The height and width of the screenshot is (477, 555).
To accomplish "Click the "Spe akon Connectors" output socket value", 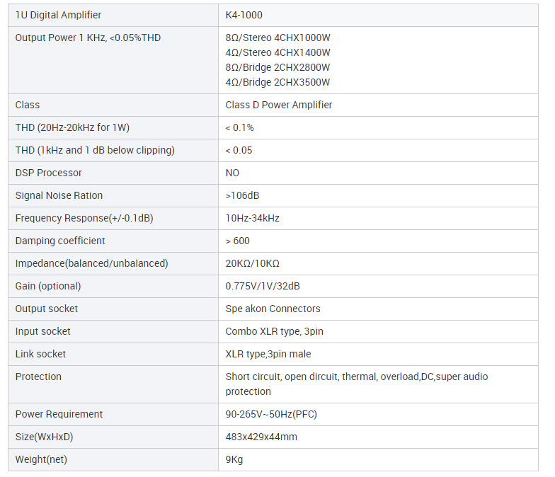I will coord(273,309).
